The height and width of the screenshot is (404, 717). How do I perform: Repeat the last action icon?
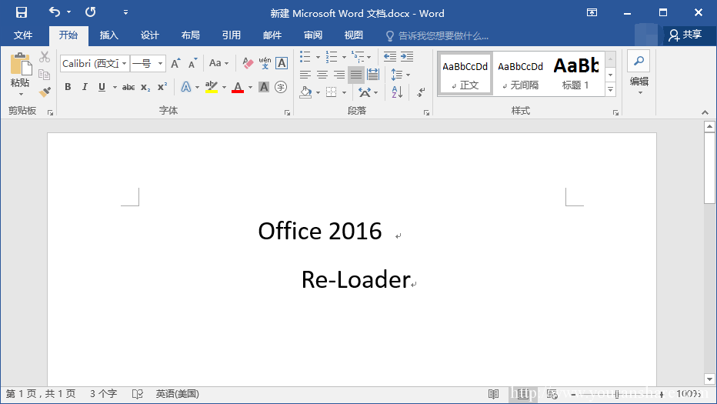[x=91, y=12]
